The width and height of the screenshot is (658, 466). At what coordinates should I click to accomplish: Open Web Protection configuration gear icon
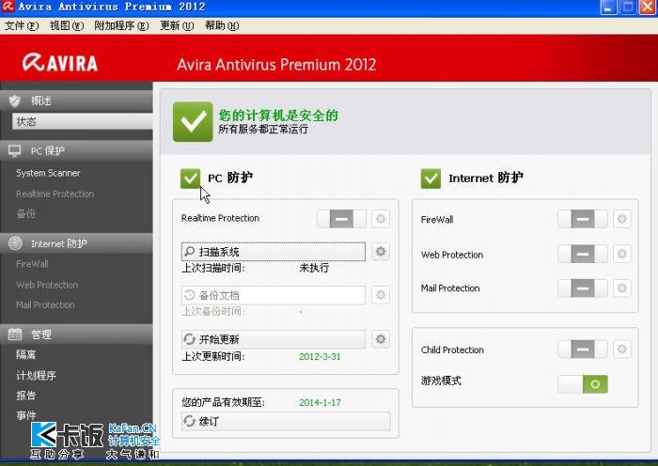click(622, 254)
